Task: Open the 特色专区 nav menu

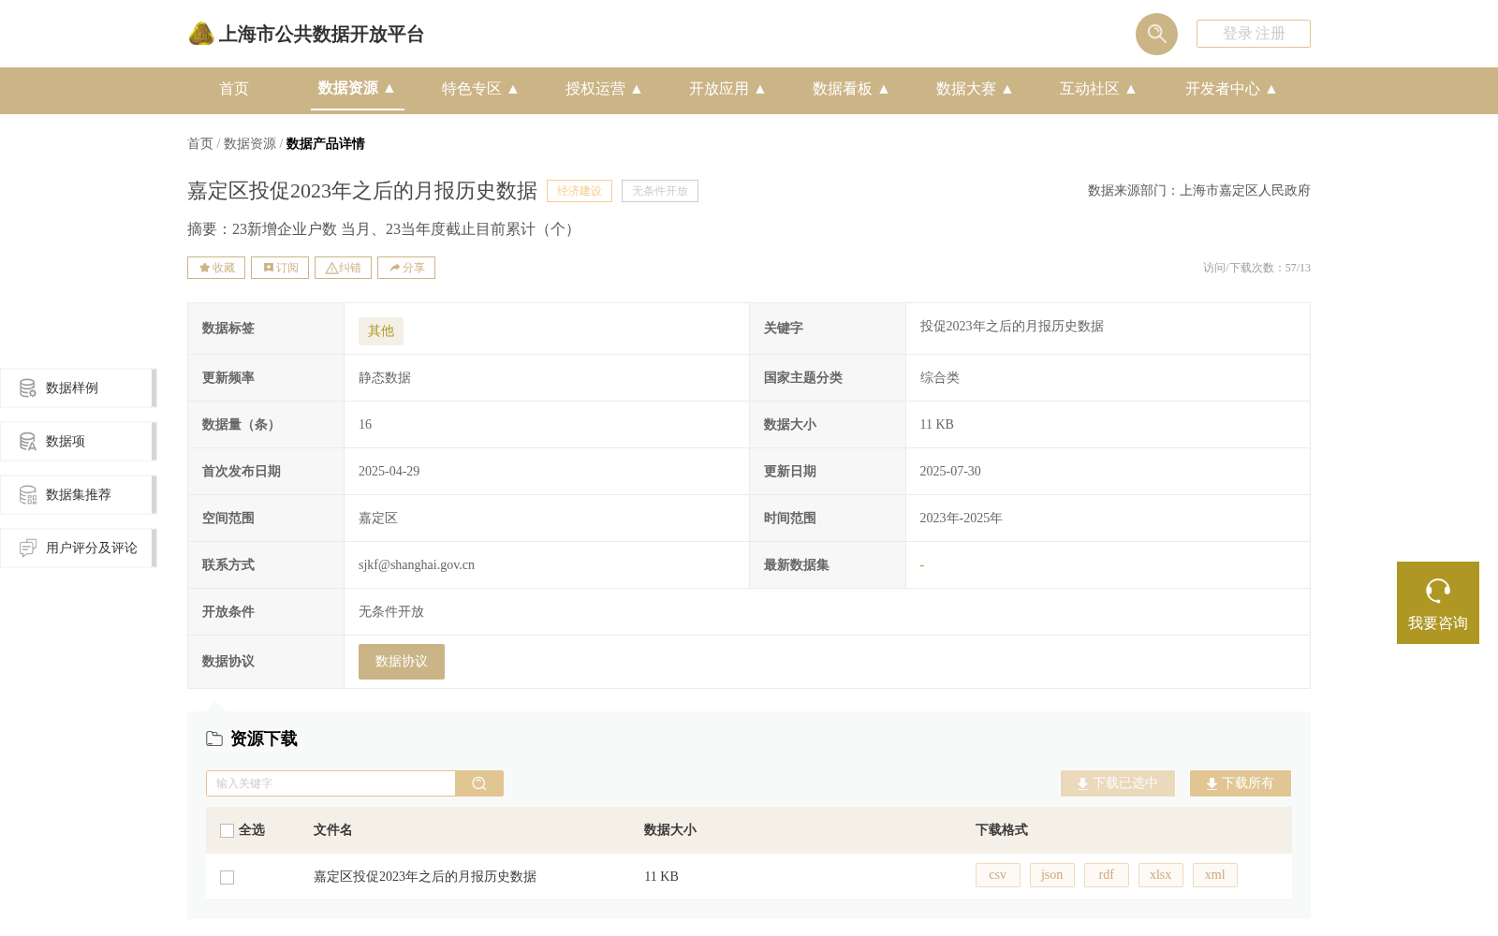Action: pyautogui.click(x=480, y=89)
